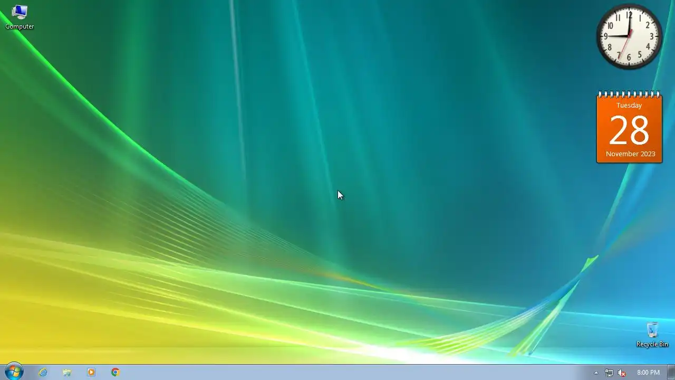Click the calendar gadget showing 28
Screen dimensions: 675x380
pos(629,127)
